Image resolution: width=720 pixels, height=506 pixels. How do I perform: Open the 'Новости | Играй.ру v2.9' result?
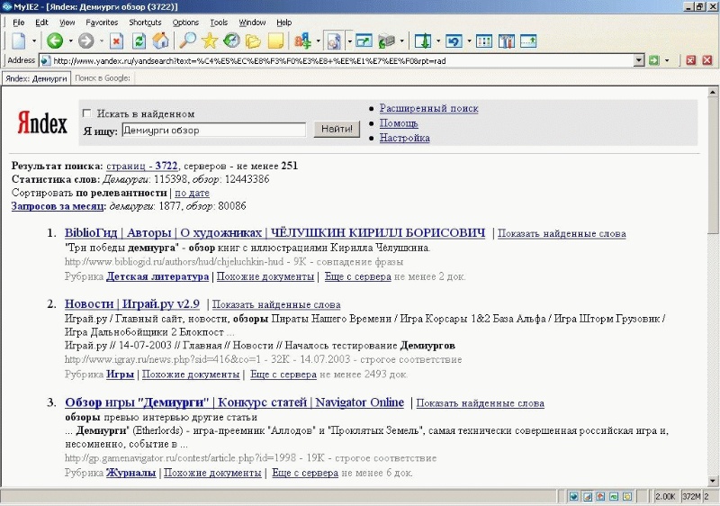(x=132, y=304)
